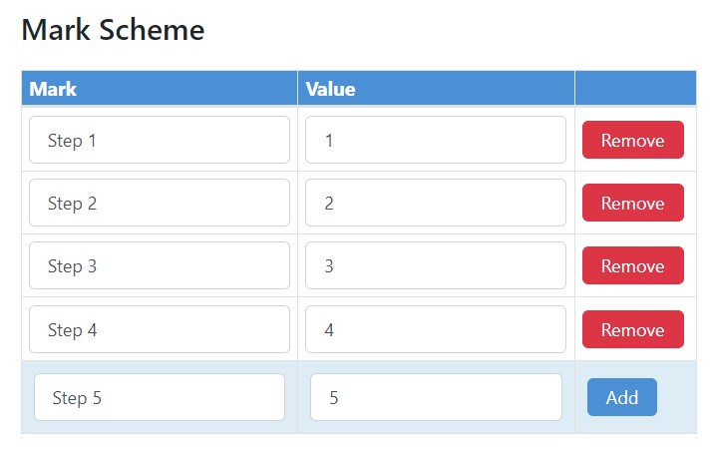The width and height of the screenshot is (715, 453).
Task: Click the blue Add button
Action: click(x=622, y=397)
